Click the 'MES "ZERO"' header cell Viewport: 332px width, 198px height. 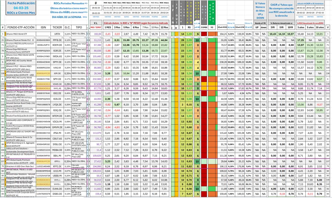[96, 27]
